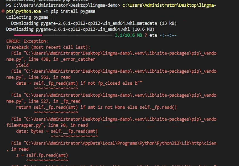Click "Traceback (most recent call last):" text
Image resolution: width=239 pixels, height=166 pixels.
48,47
